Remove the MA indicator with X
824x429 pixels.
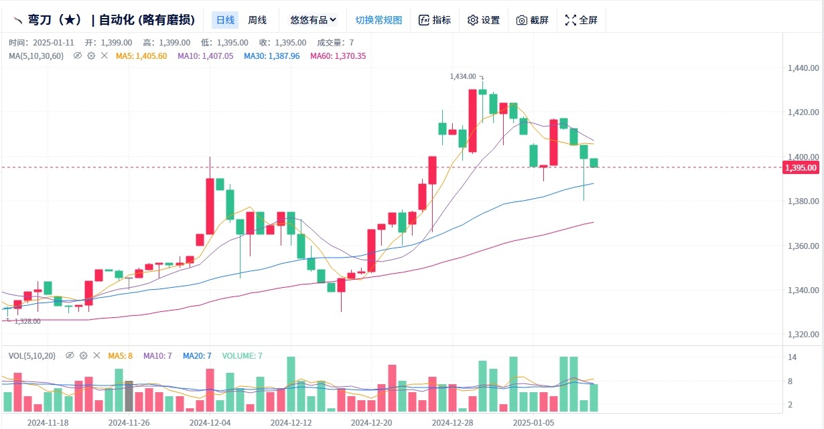(105, 56)
